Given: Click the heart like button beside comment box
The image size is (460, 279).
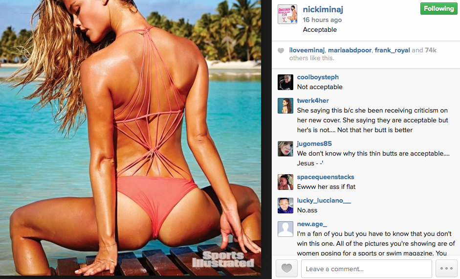Looking at the screenshot, I should point(286,268).
